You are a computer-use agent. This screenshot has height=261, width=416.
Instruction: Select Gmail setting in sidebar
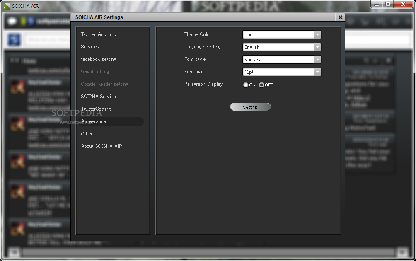[95, 72]
